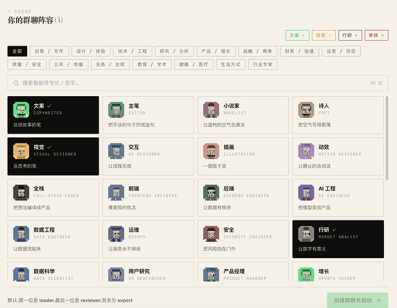Select the 教育 / 学术 filter tab
The width and height of the screenshot is (397, 308).
(152, 65)
